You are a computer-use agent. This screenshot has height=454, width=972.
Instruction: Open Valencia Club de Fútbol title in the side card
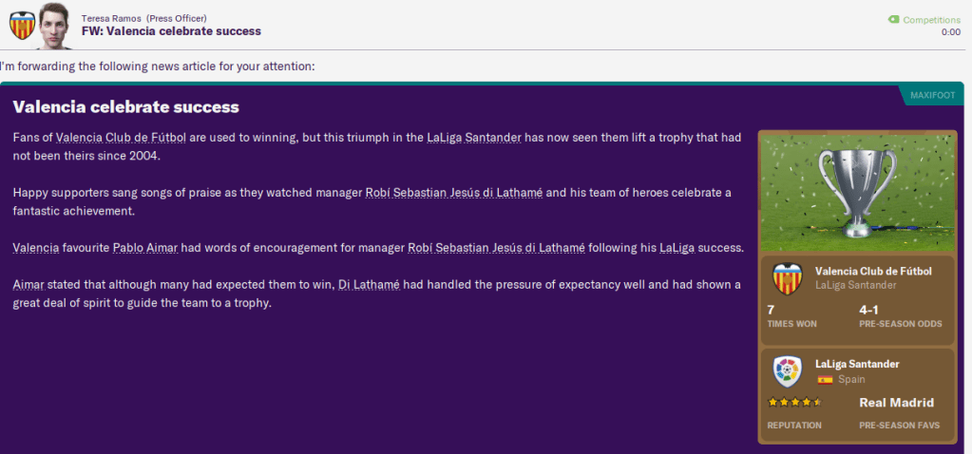point(873,271)
